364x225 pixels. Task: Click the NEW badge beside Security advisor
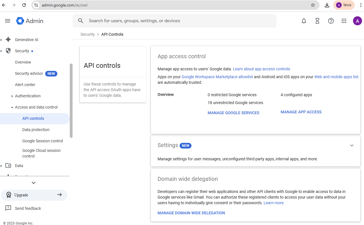tap(51, 74)
